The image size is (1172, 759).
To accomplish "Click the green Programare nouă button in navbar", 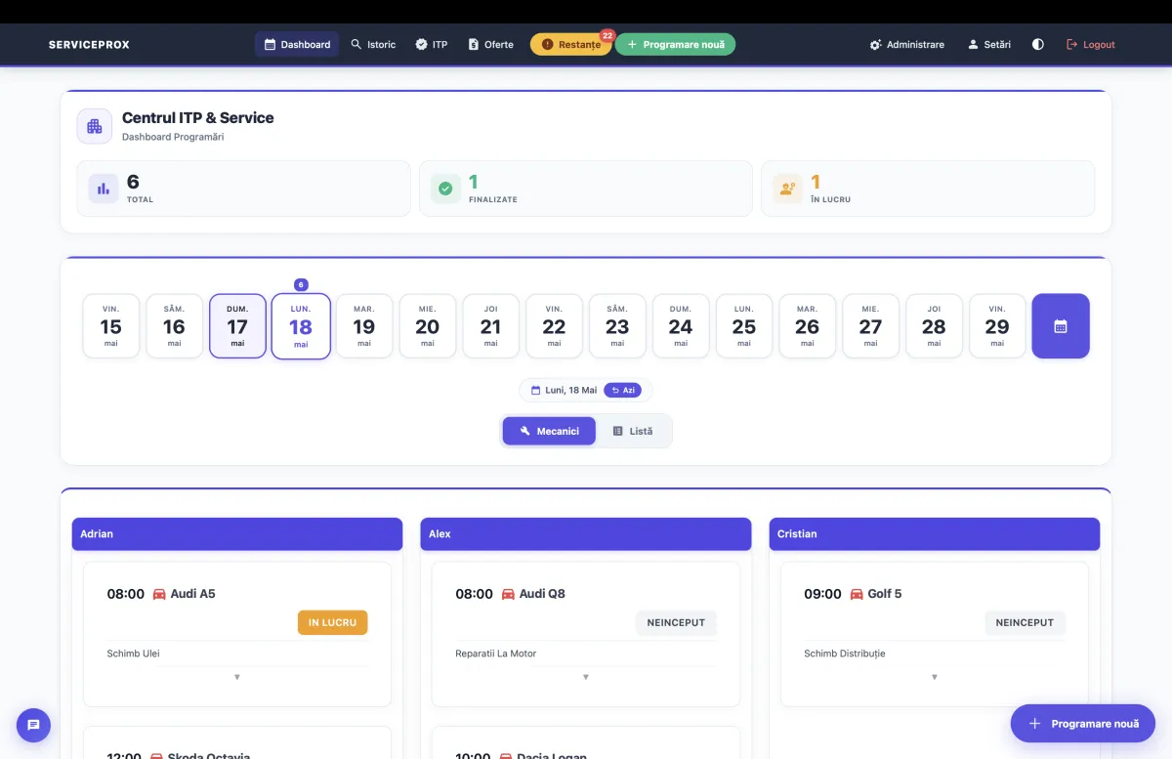I will coord(675,44).
